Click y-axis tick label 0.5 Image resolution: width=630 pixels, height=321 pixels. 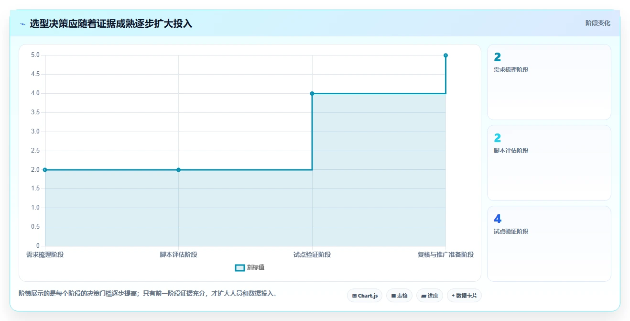tap(35, 227)
